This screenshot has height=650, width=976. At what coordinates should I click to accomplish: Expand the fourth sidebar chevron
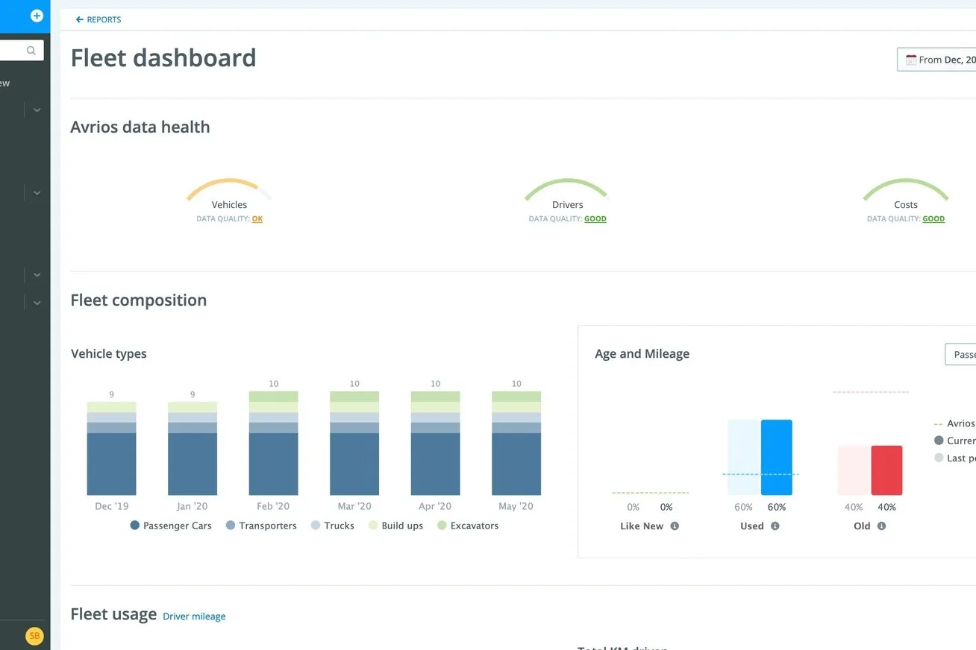point(37,302)
